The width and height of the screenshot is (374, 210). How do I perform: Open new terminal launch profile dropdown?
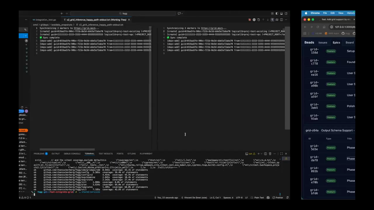[x=261, y=154]
